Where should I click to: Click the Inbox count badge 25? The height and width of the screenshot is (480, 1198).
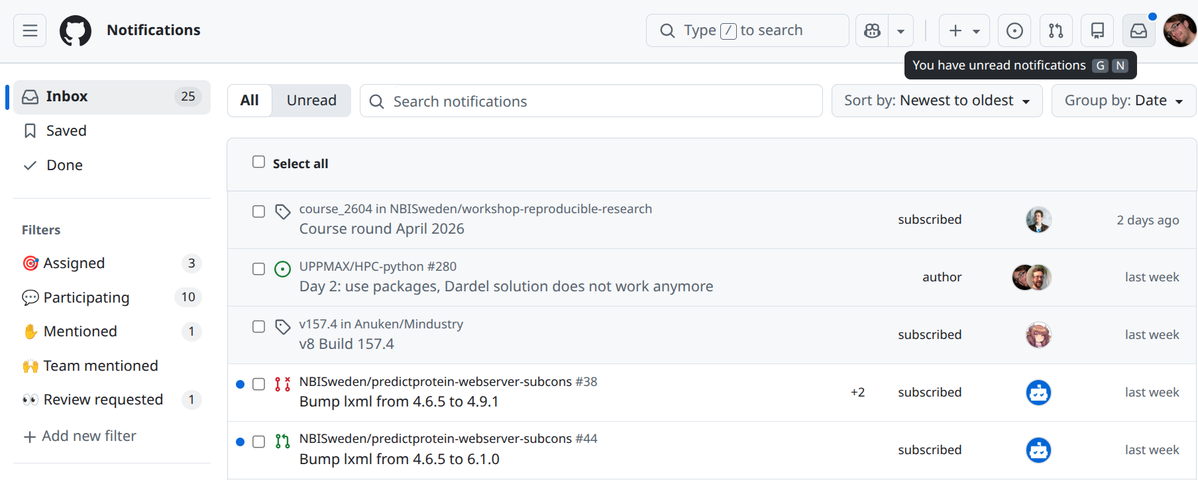(x=188, y=97)
